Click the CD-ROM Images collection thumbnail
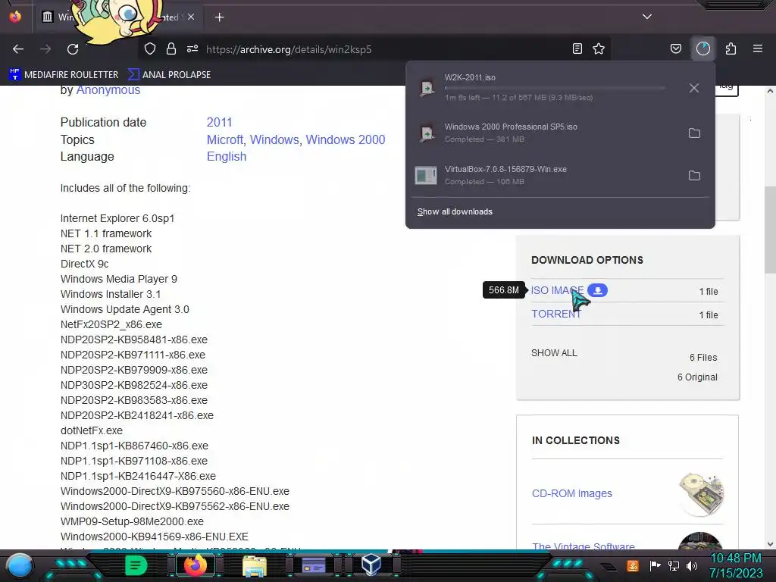 click(701, 494)
